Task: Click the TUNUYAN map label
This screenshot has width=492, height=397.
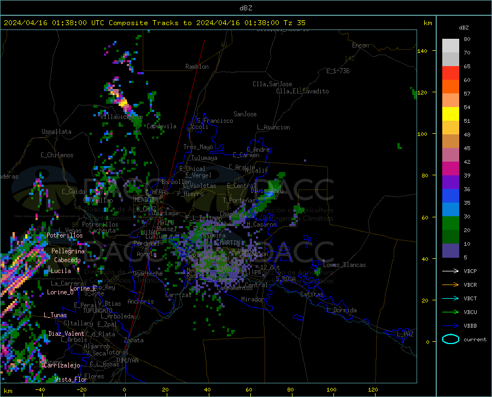Action: coord(127,360)
